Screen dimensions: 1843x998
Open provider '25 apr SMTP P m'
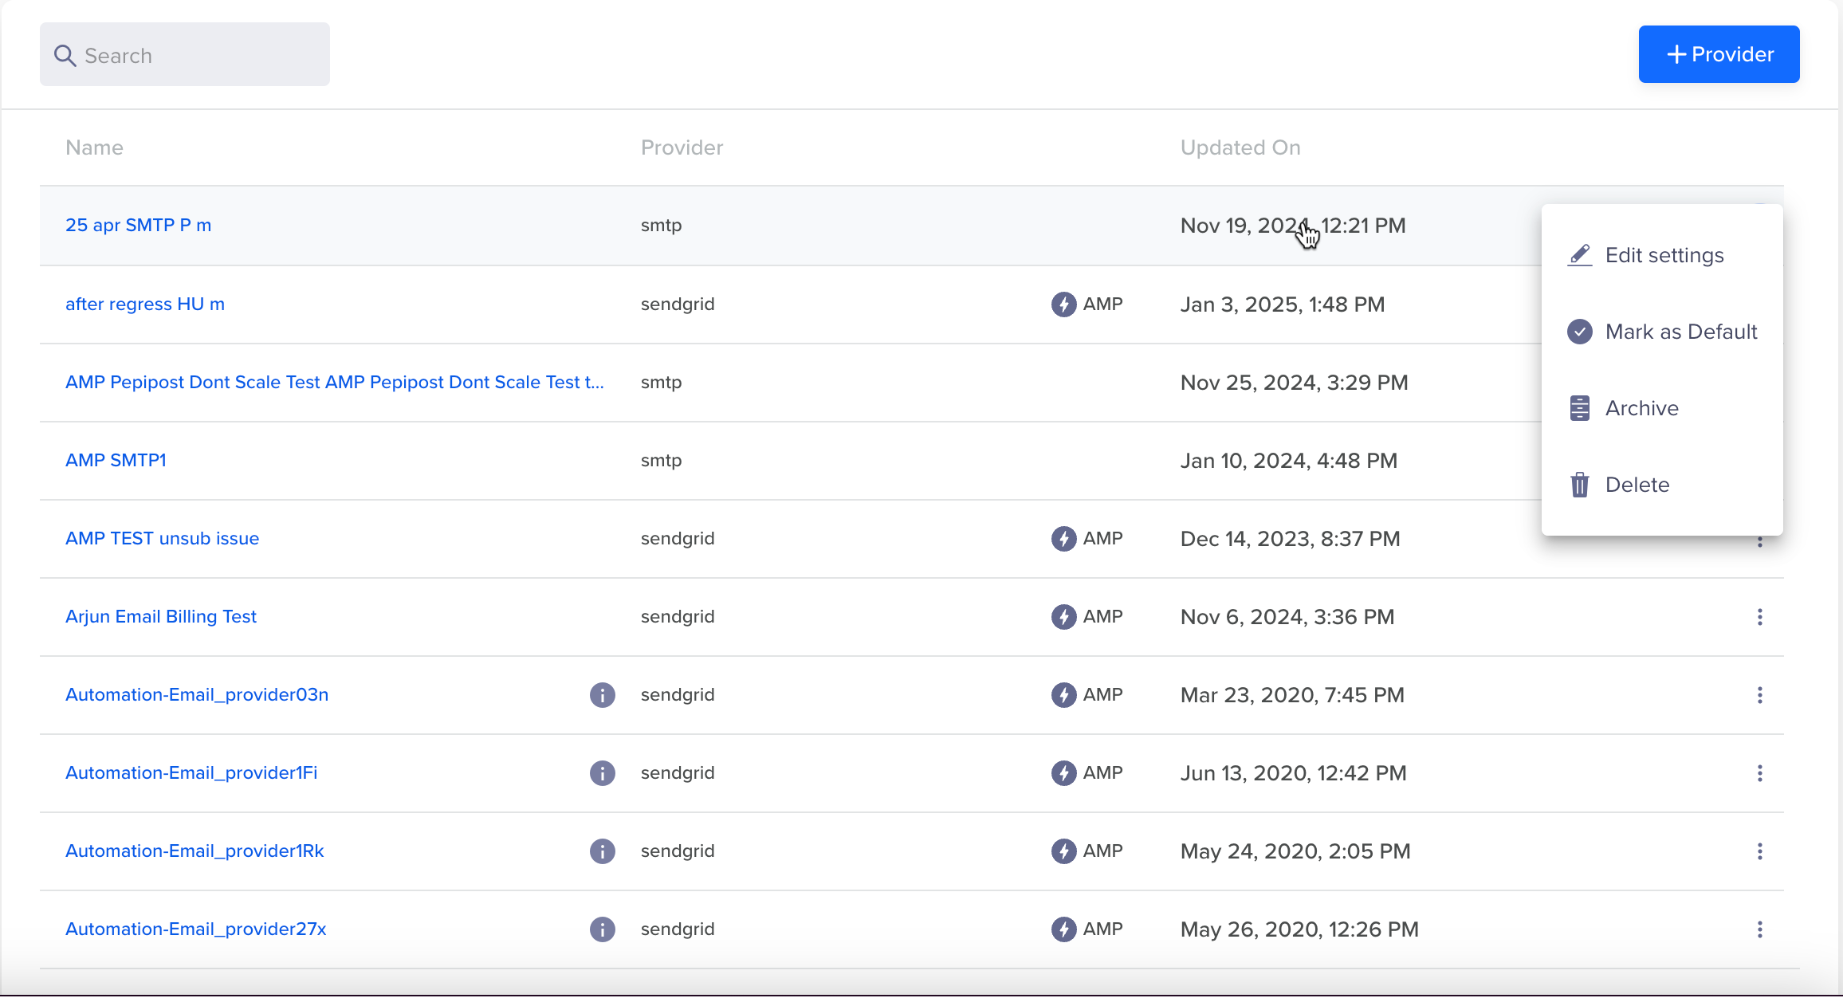[x=139, y=225]
